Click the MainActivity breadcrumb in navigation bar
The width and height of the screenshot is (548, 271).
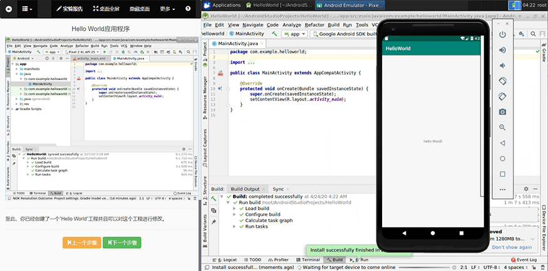click(x=247, y=34)
